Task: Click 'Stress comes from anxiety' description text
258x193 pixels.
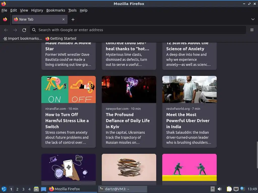Action: (x=67, y=137)
